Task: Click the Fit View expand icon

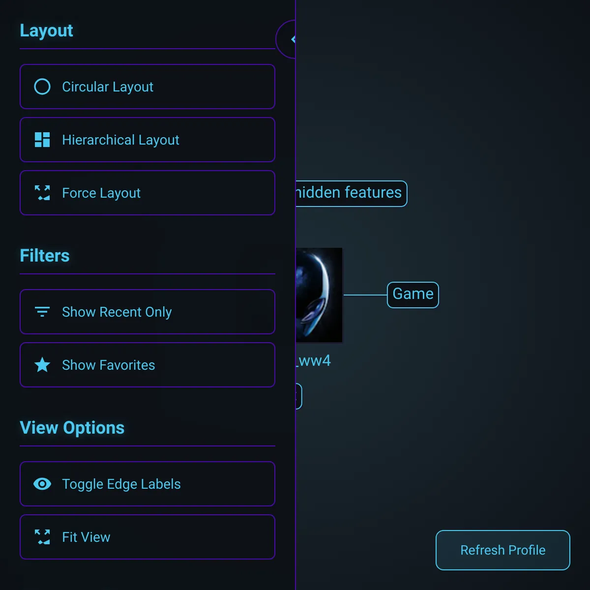Action: (42, 537)
